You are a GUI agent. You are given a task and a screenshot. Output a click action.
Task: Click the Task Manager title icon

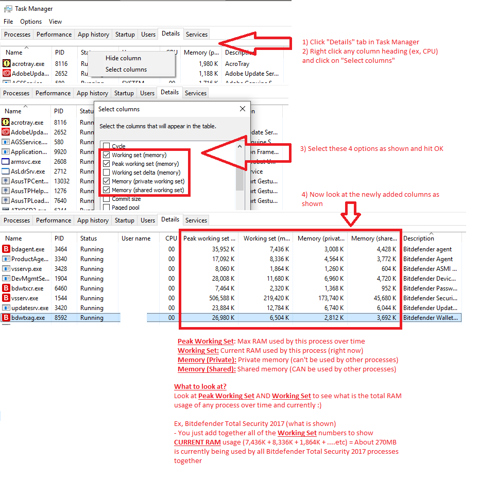pyautogui.click(x=8, y=9)
